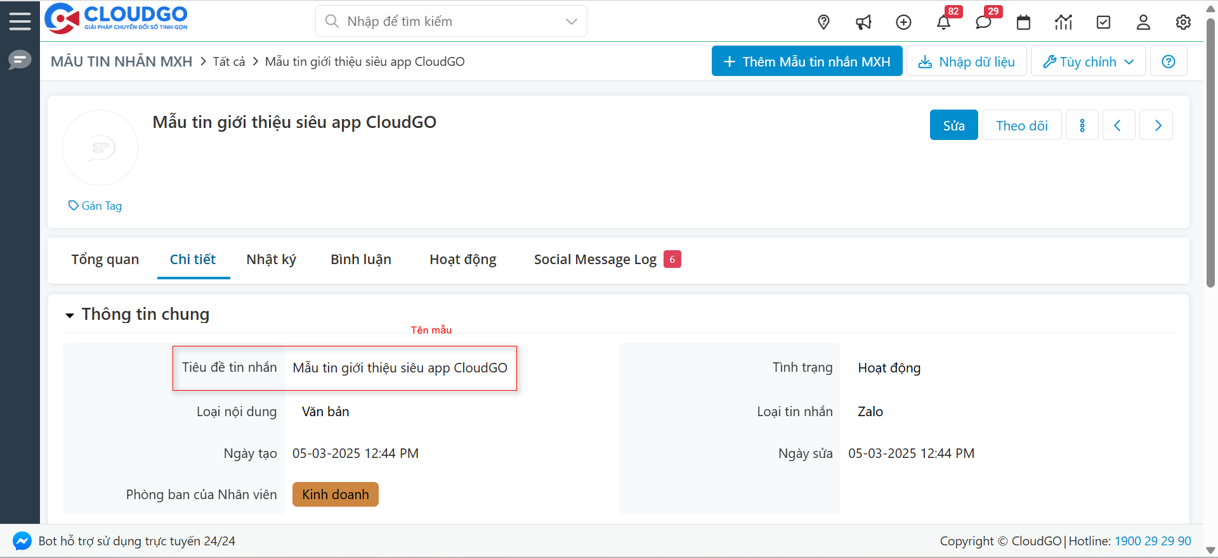Click the Kinh doanh department tag
This screenshot has width=1218, height=558.
(x=335, y=495)
